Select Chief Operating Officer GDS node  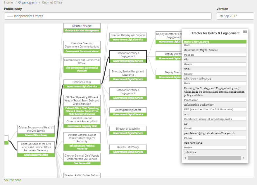(128, 112)
